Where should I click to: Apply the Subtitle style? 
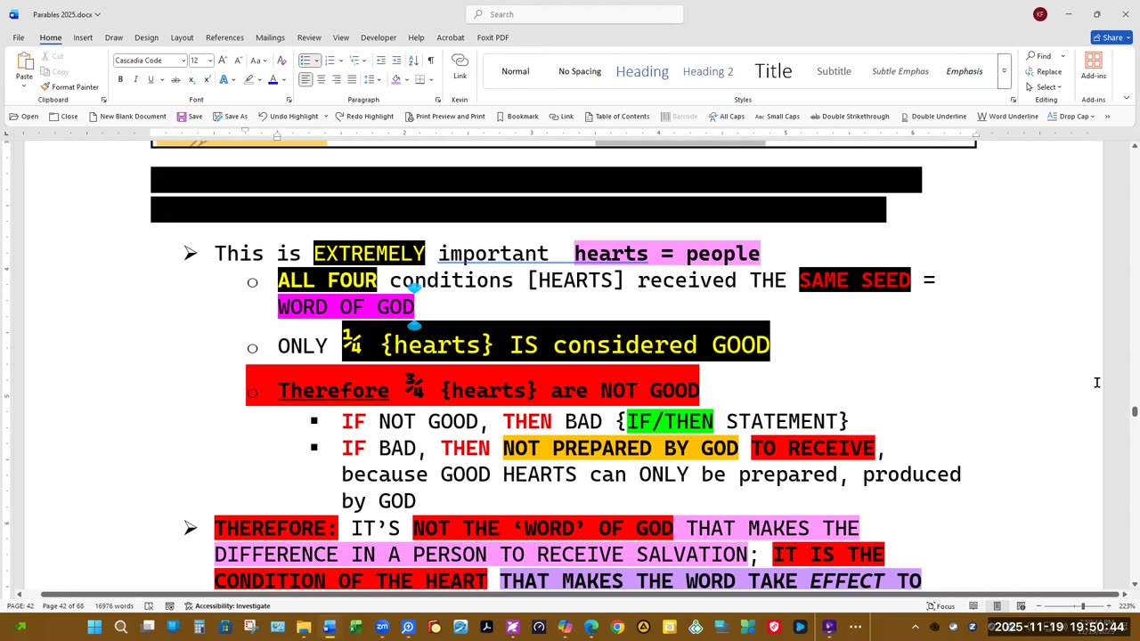pyautogui.click(x=835, y=71)
